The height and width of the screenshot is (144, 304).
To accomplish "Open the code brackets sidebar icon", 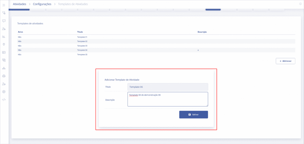I will click(x=4, y=100).
